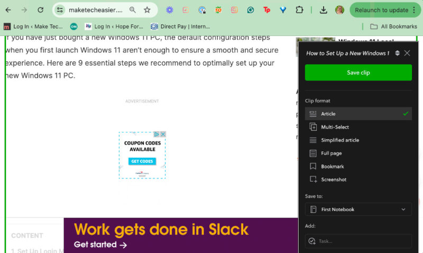The width and height of the screenshot is (423, 253).
Task: Select Bookmark clip format
Action: click(x=358, y=166)
